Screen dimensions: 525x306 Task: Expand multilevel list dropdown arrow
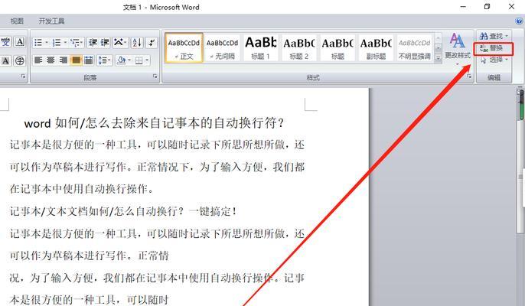(x=82, y=43)
